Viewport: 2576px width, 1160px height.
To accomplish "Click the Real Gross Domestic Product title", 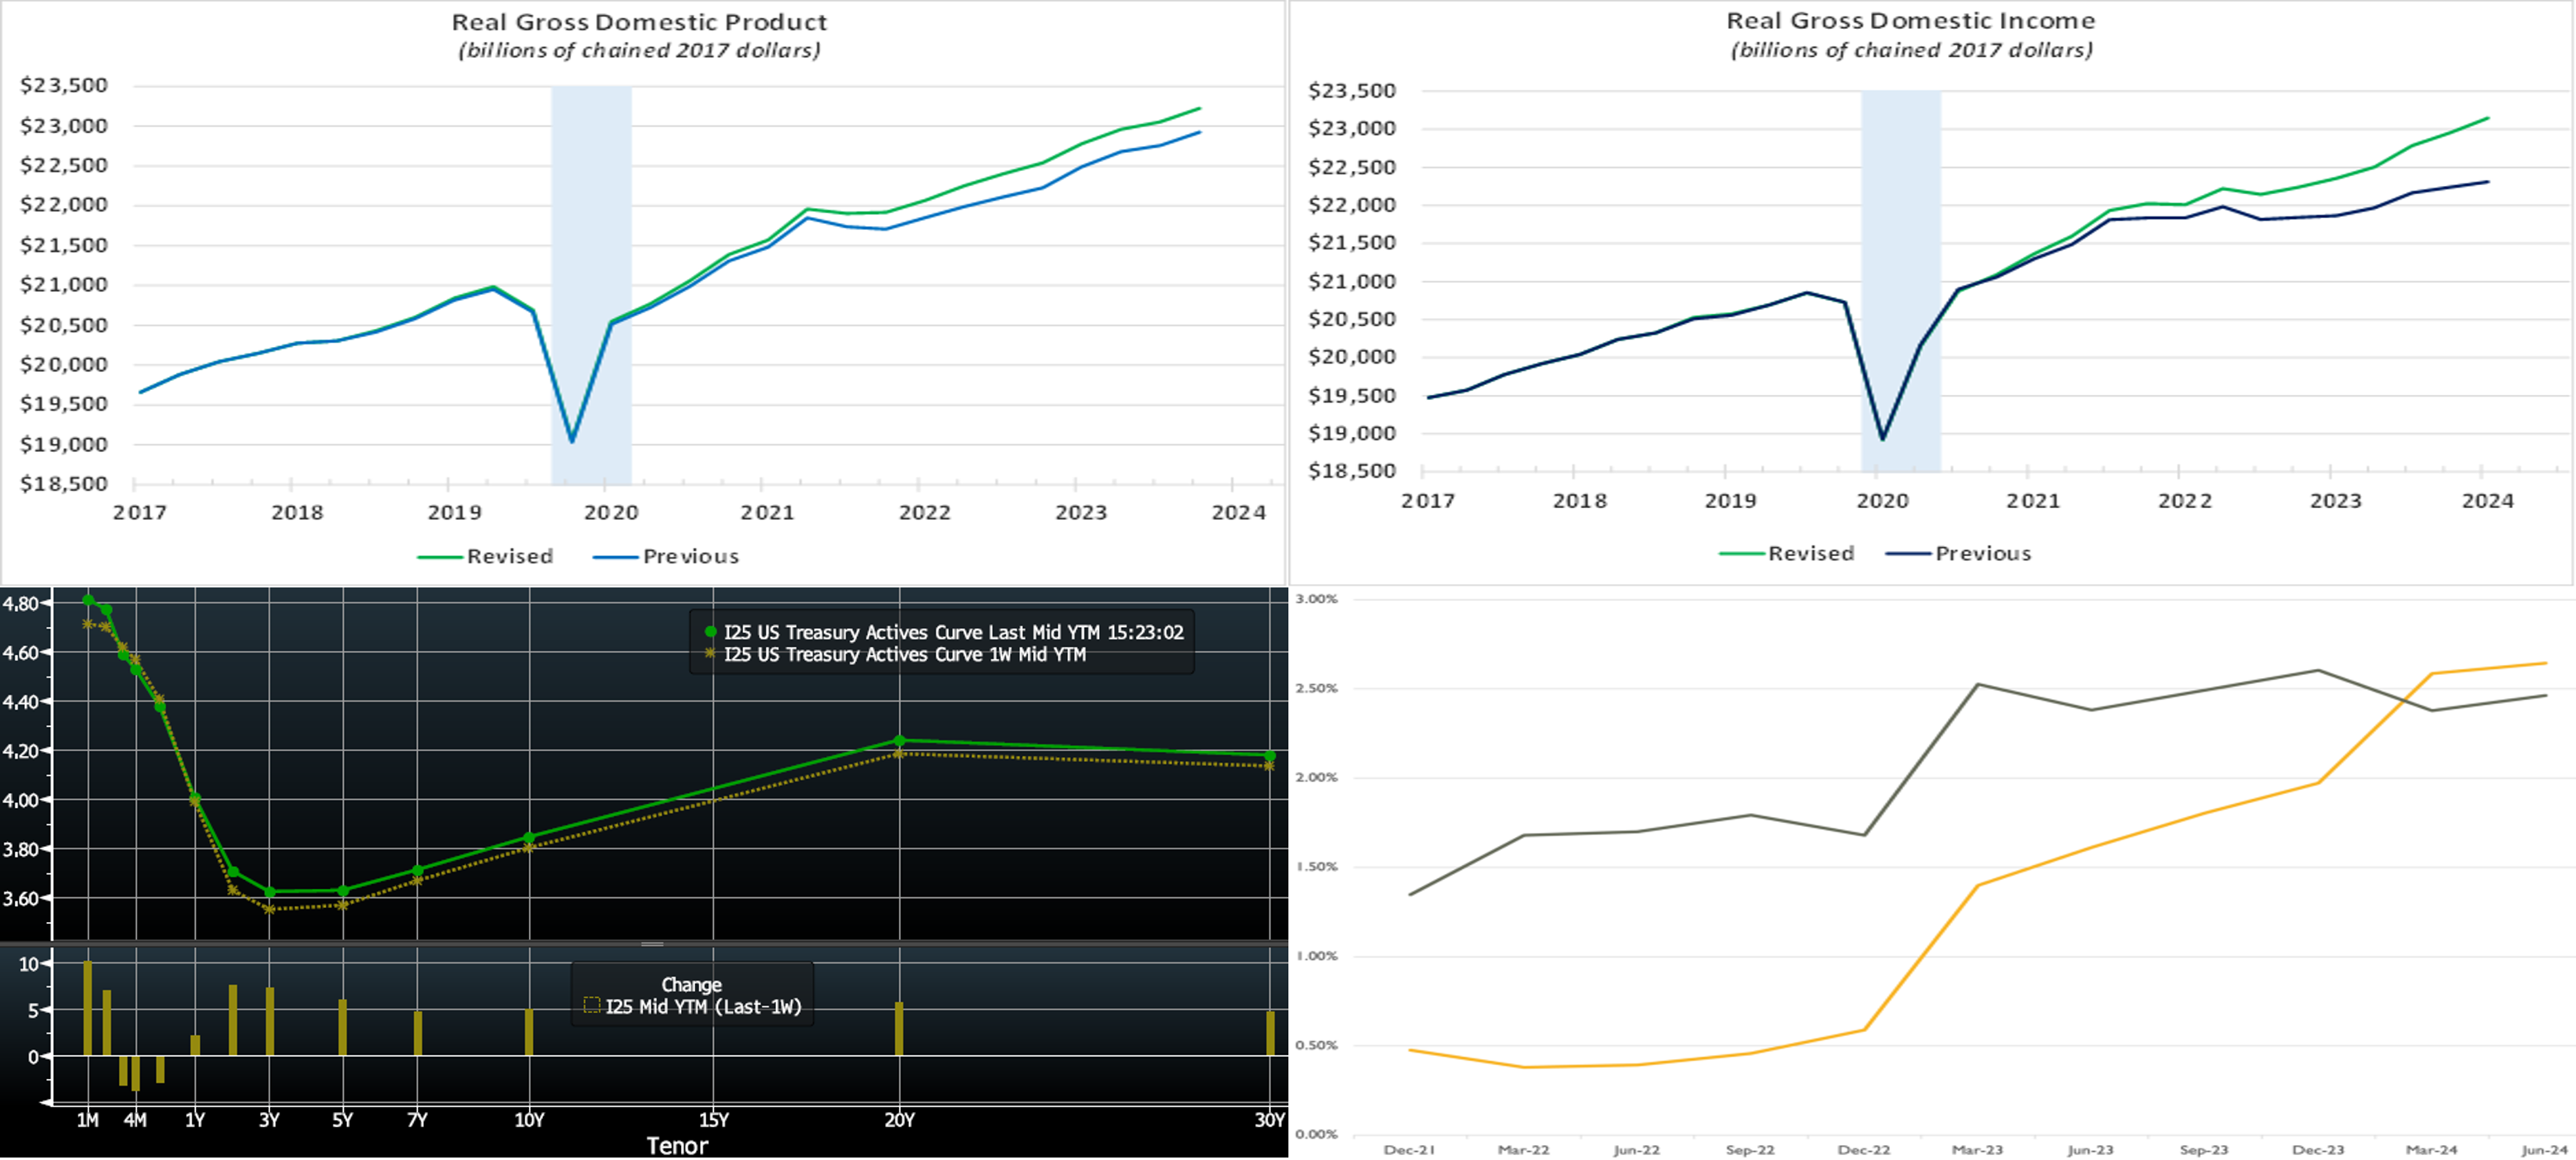I will (639, 22).
